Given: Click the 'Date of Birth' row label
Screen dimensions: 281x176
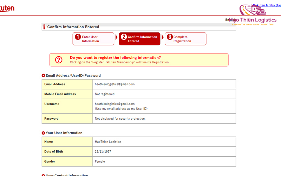Looking at the screenshot, I should [x=54, y=152].
